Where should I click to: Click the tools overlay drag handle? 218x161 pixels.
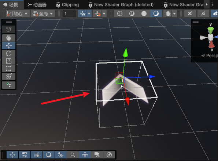point(9,22)
